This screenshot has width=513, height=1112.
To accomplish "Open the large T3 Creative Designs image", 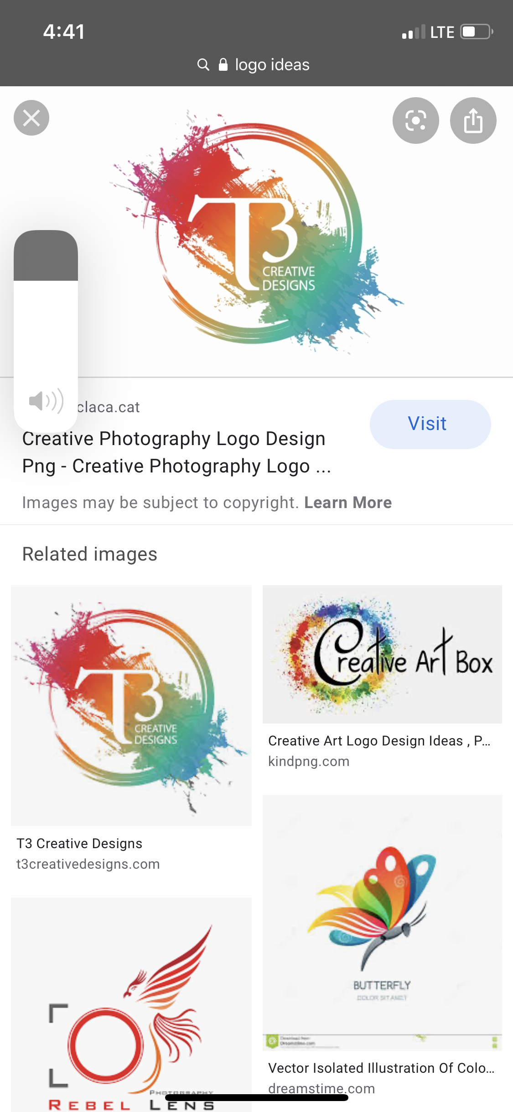I will tap(256, 231).
